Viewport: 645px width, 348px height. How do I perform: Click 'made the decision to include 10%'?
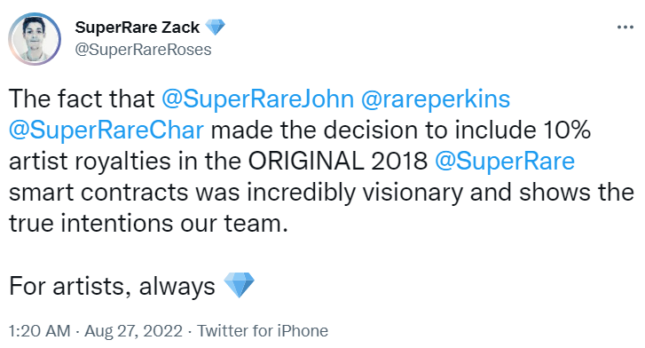[401, 130]
